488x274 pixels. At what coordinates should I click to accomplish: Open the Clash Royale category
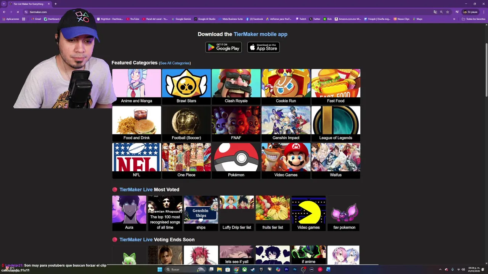(x=236, y=86)
